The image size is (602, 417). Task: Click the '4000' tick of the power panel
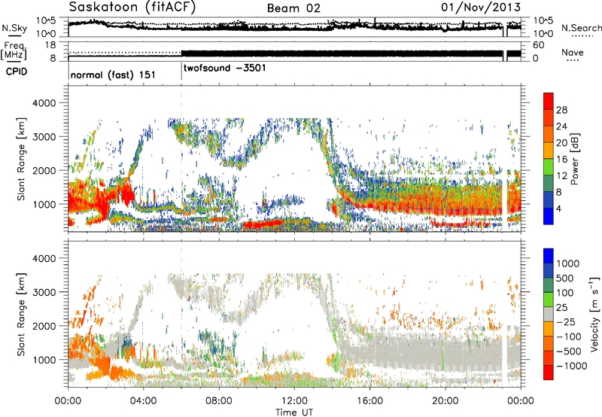tap(44, 103)
